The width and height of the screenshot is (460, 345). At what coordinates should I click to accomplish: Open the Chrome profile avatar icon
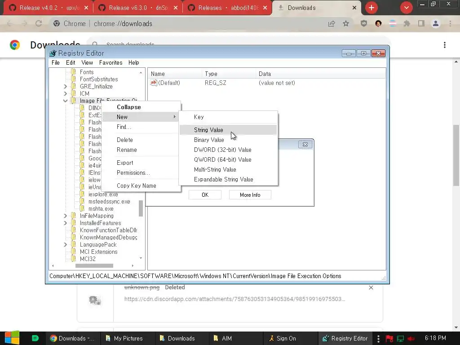tap(436, 23)
